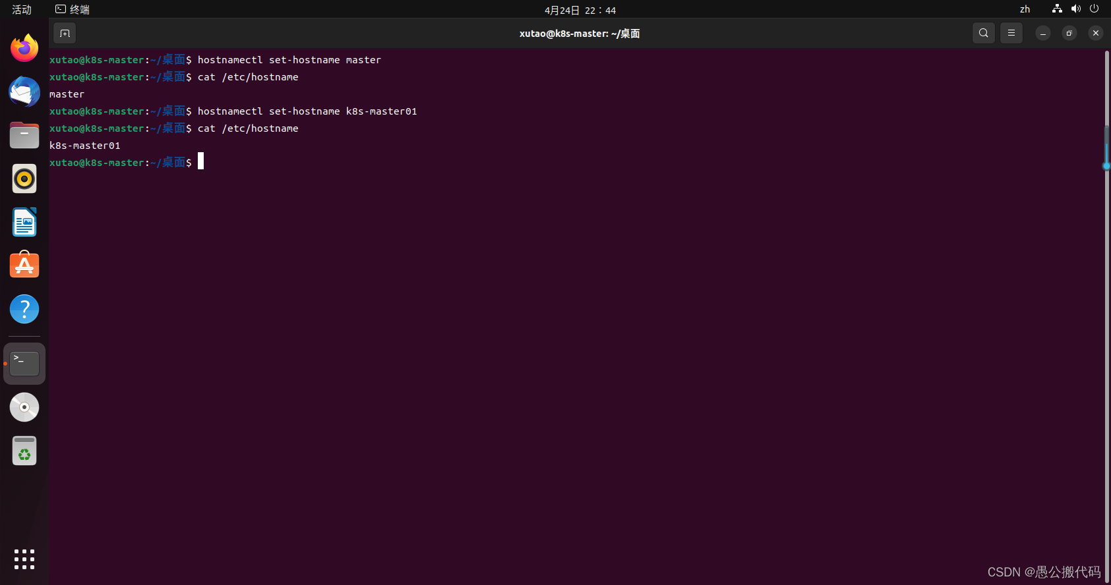Close the terminal window

1096,33
